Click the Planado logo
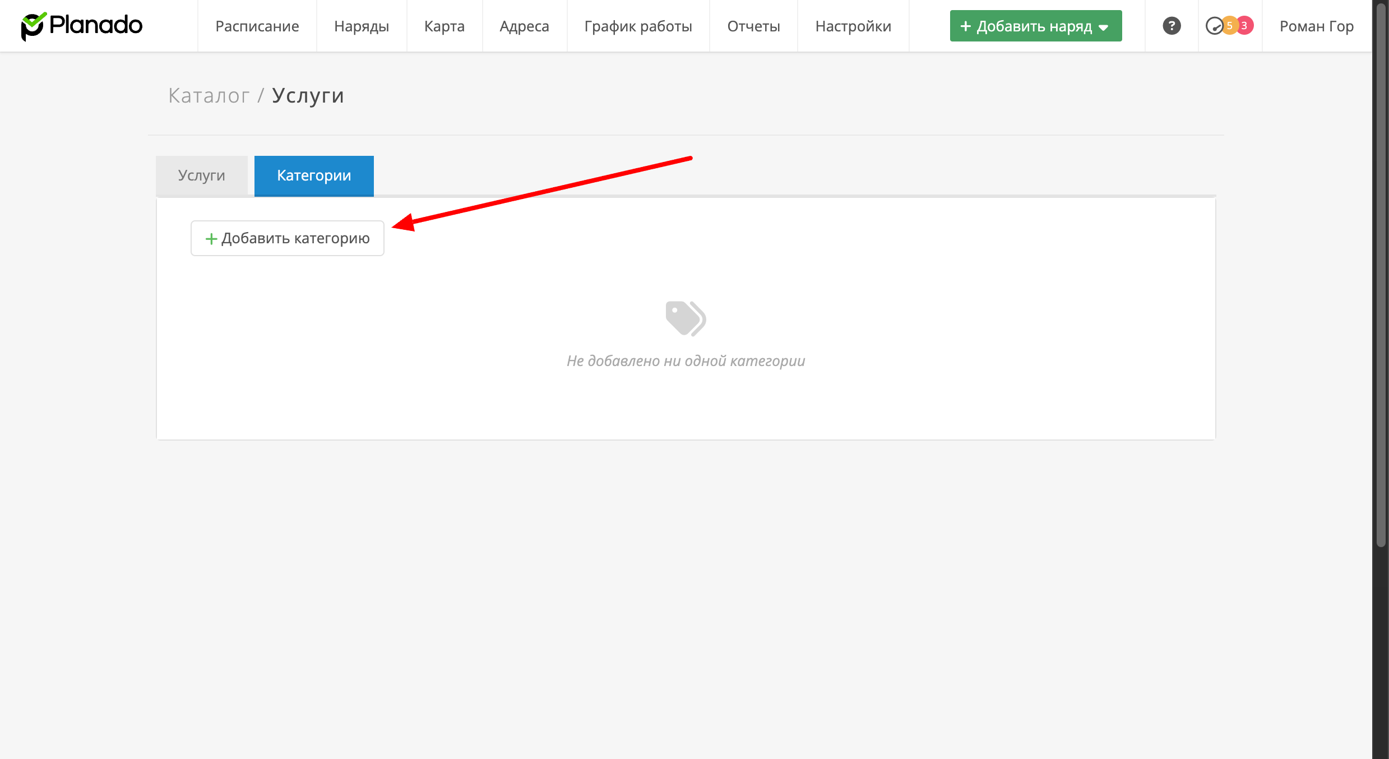Screen dimensions: 1389x759 (82, 26)
